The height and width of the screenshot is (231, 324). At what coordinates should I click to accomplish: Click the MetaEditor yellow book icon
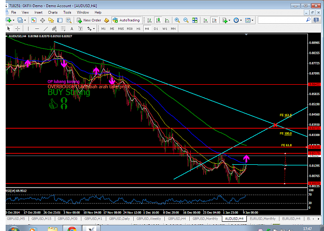pos(107,20)
